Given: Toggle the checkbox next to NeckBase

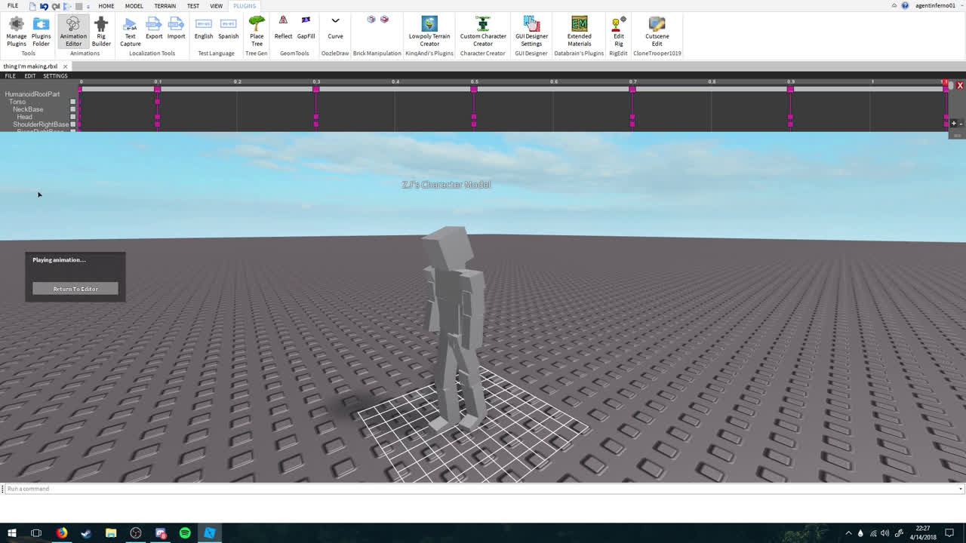Looking at the screenshot, I should 73,109.
